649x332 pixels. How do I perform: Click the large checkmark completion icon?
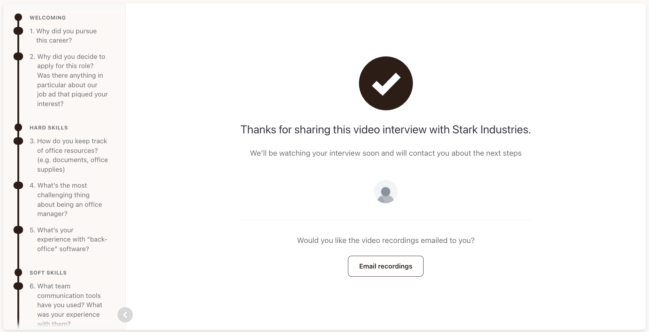click(x=386, y=83)
